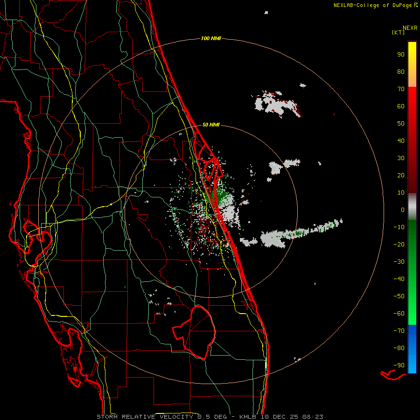This screenshot has height=420, width=420.
Task: Click the 70 value on velocity scale
Action: coord(401,89)
